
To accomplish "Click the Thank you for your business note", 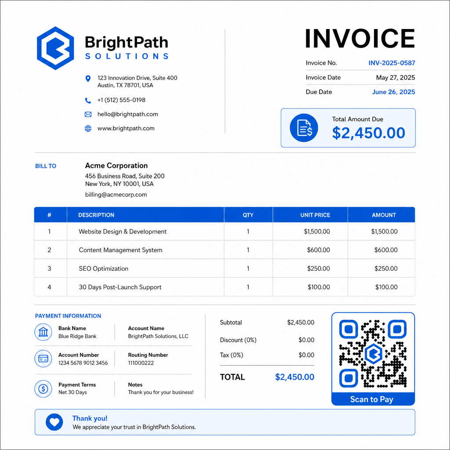I will click(161, 392).
